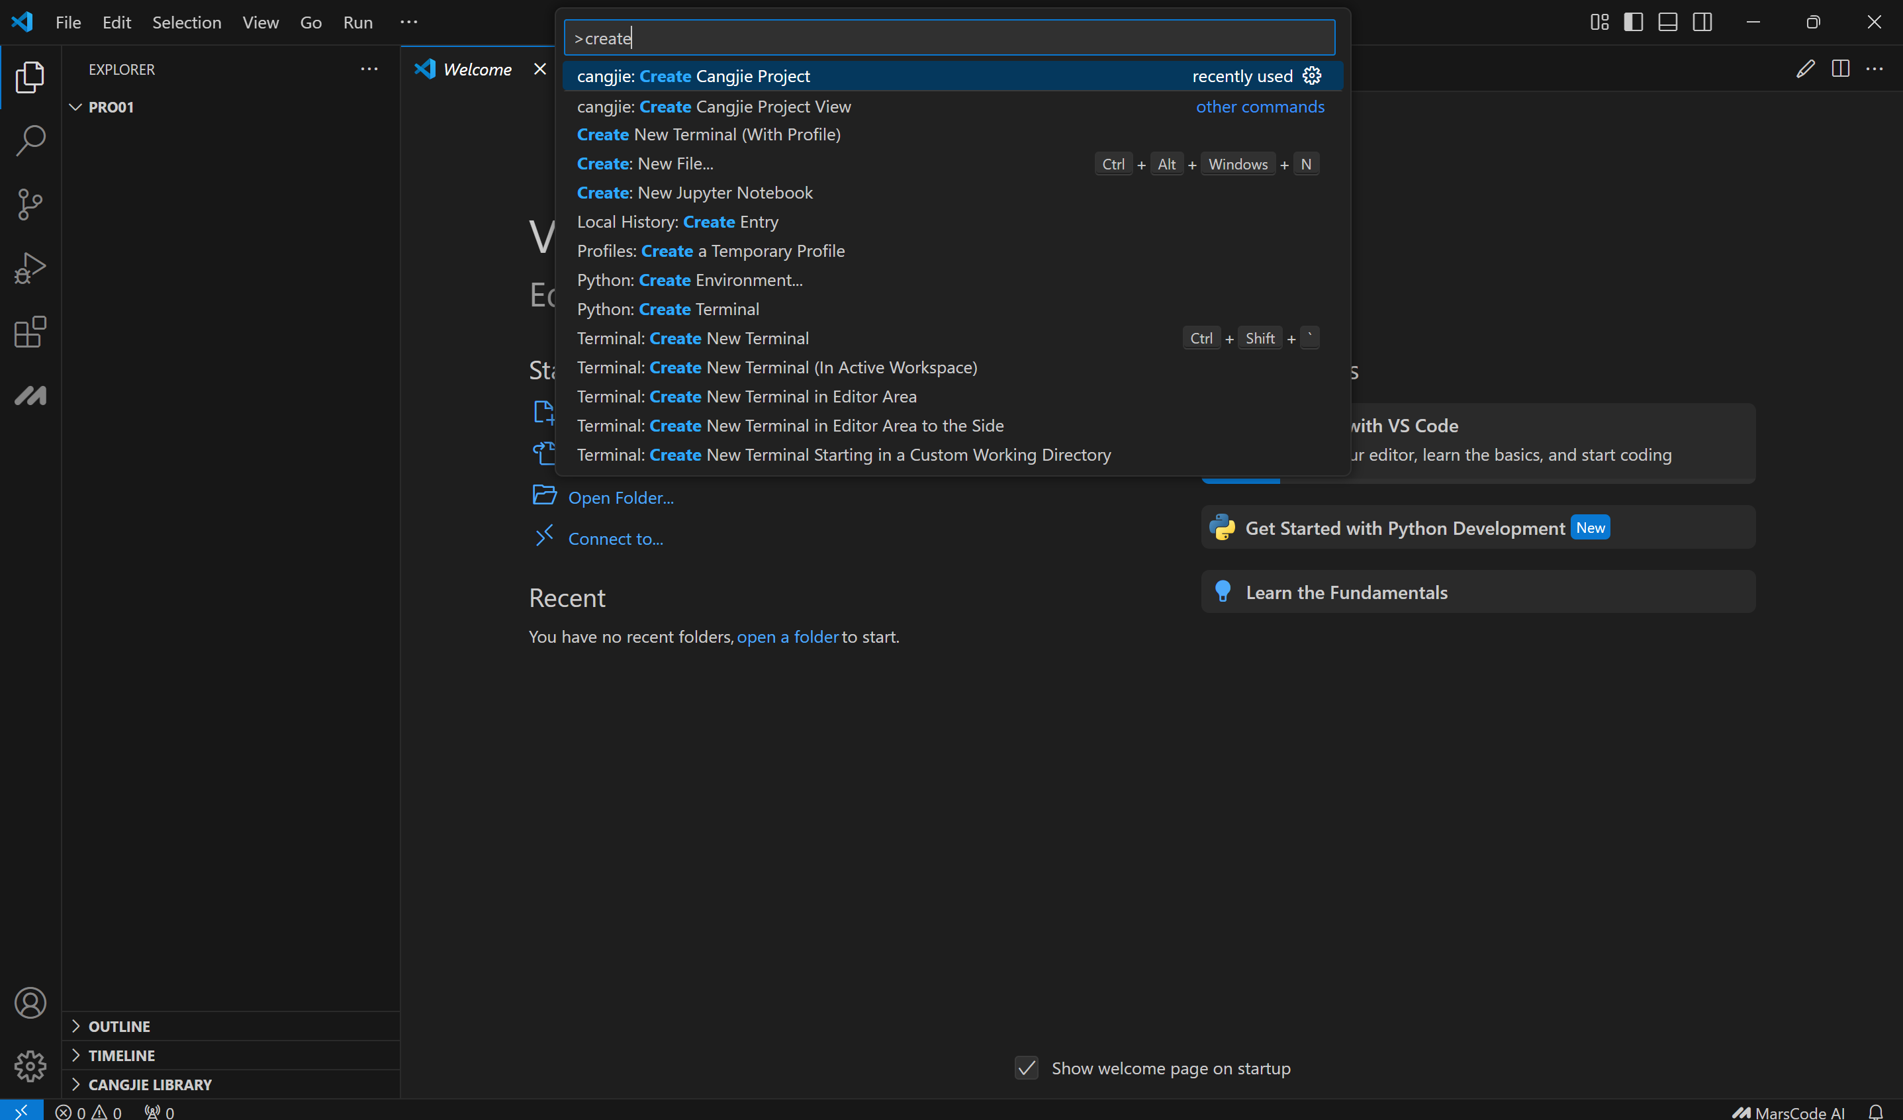Run cangjie: Create Cangjie Project View
The width and height of the screenshot is (1903, 1120).
[953, 107]
